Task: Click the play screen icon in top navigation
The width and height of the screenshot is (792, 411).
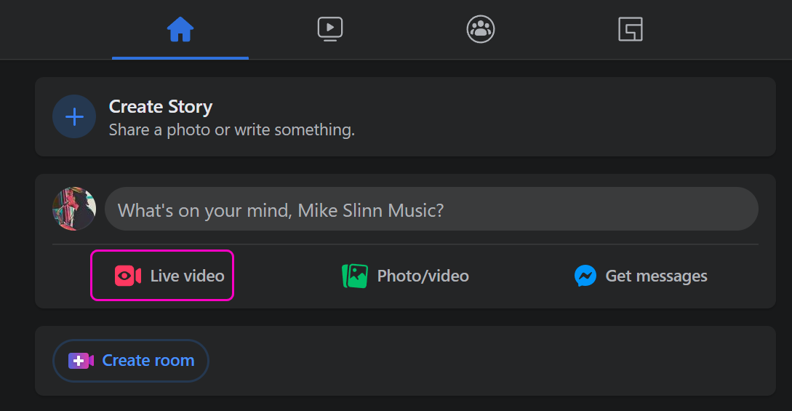Action: pos(330,29)
